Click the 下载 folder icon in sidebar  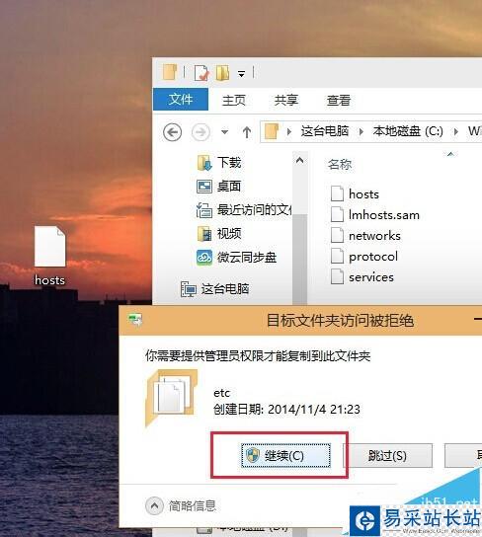coord(204,163)
